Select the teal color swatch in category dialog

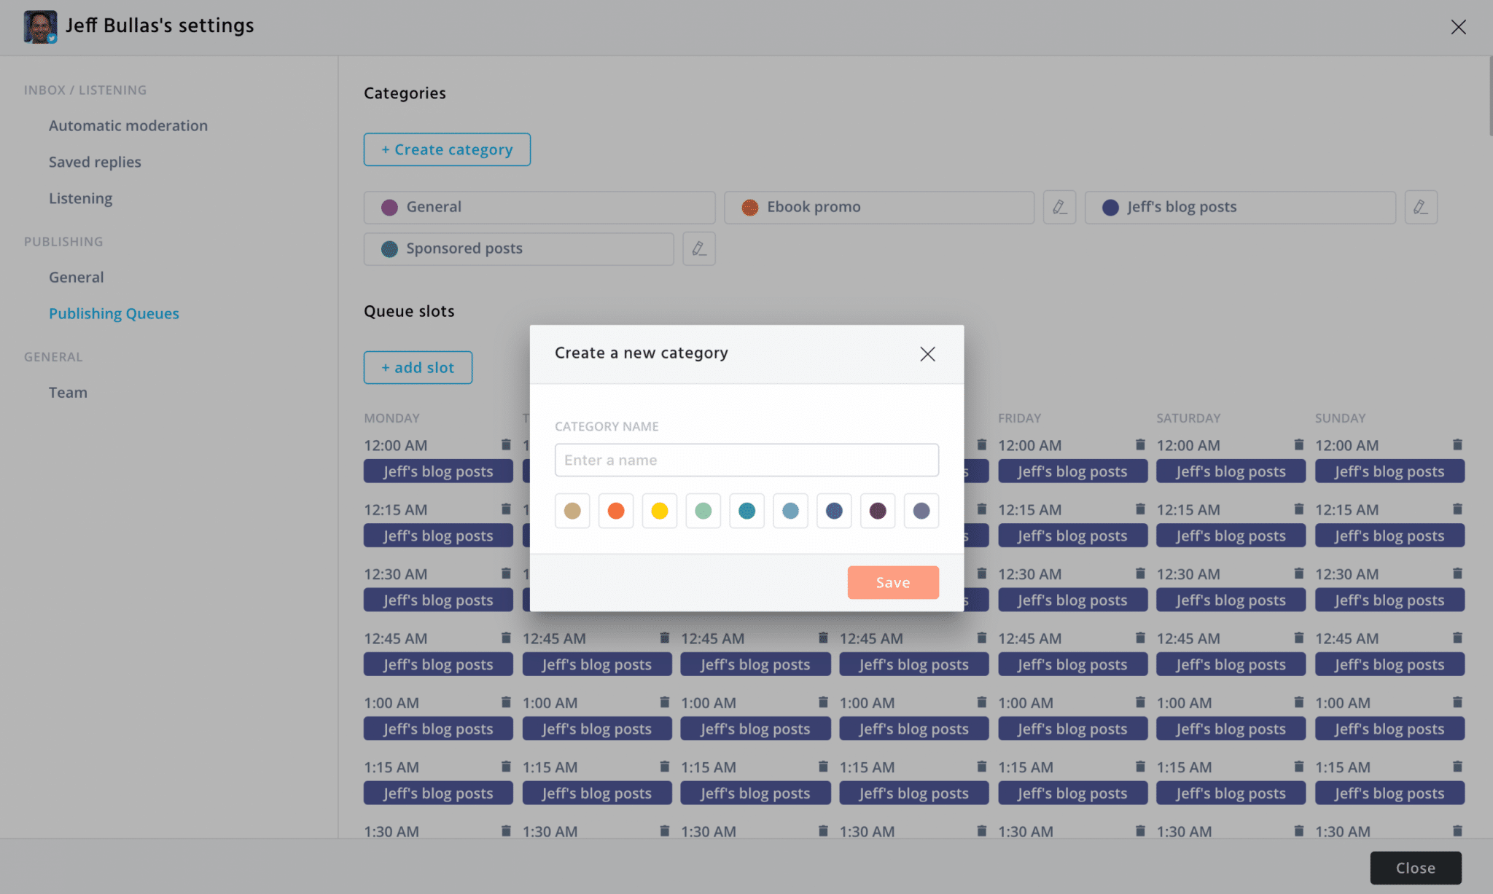[x=746, y=510]
